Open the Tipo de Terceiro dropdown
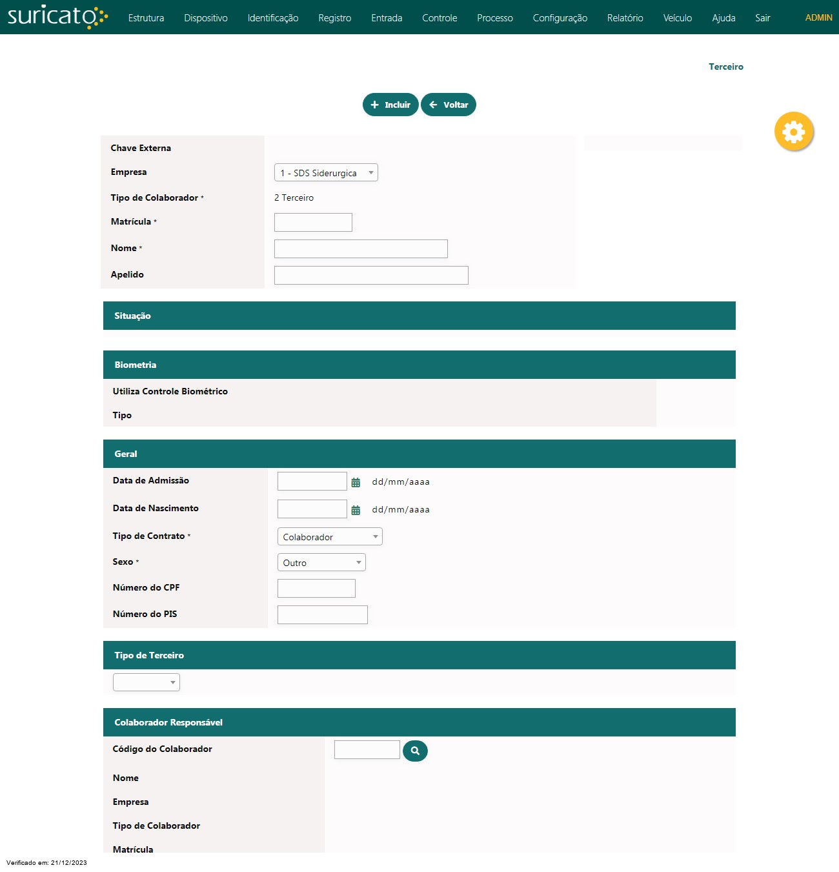Screen dimensions: 839x872 coord(147,682)
